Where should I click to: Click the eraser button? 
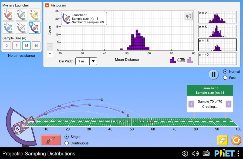click(222, 140)
